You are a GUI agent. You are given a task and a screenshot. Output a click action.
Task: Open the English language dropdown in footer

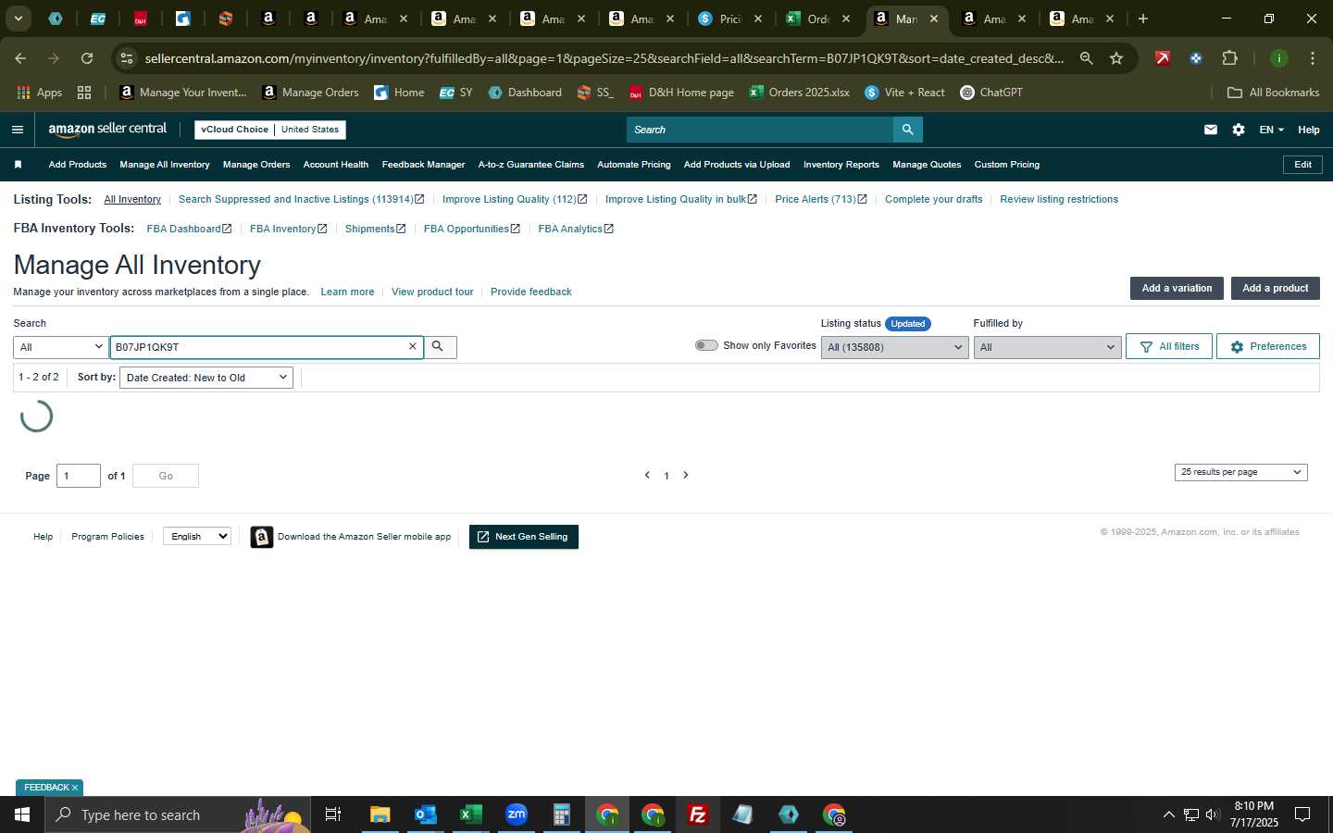click(196, 536)
